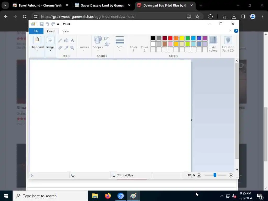Open the Chrome tab search dropdown
This screenshot has height=201, width=268.
click(x=5, y=5)
